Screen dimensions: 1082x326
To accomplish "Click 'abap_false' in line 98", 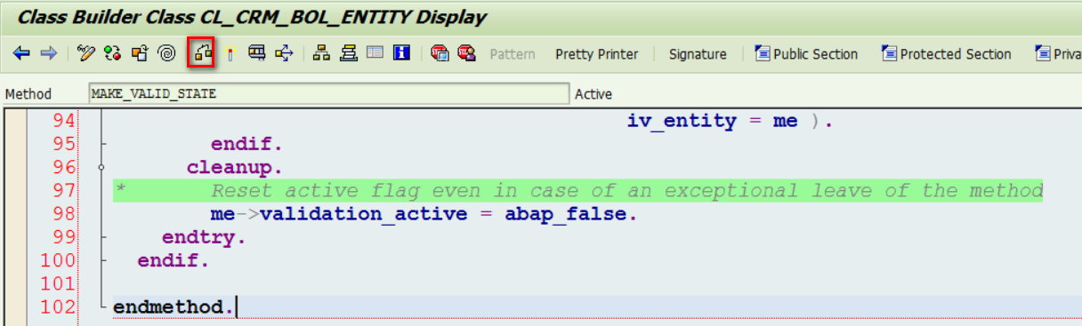I will coord(565,214).
